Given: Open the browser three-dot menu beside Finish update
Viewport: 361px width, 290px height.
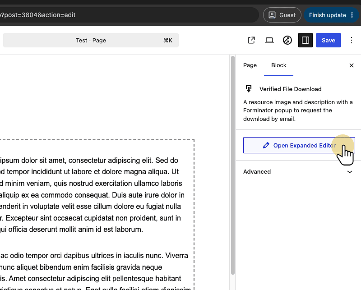Looking at the screenshot, I should 352,15.
